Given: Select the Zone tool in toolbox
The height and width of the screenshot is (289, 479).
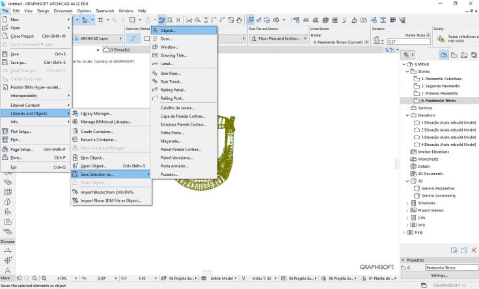Looking at the screenshot, I should tap(8, 222).
